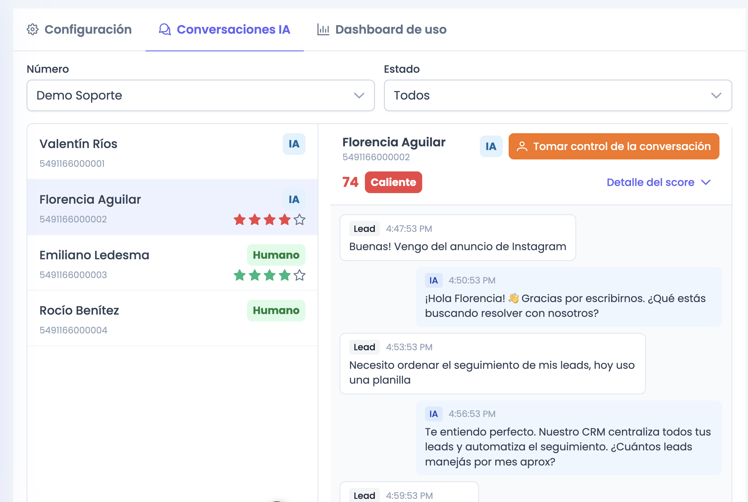Click the empty fifth star on Emiliano Ledesma's rating

tap(299, 275)
